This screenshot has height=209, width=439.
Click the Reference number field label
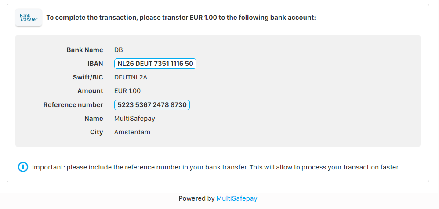click(73, 105)
